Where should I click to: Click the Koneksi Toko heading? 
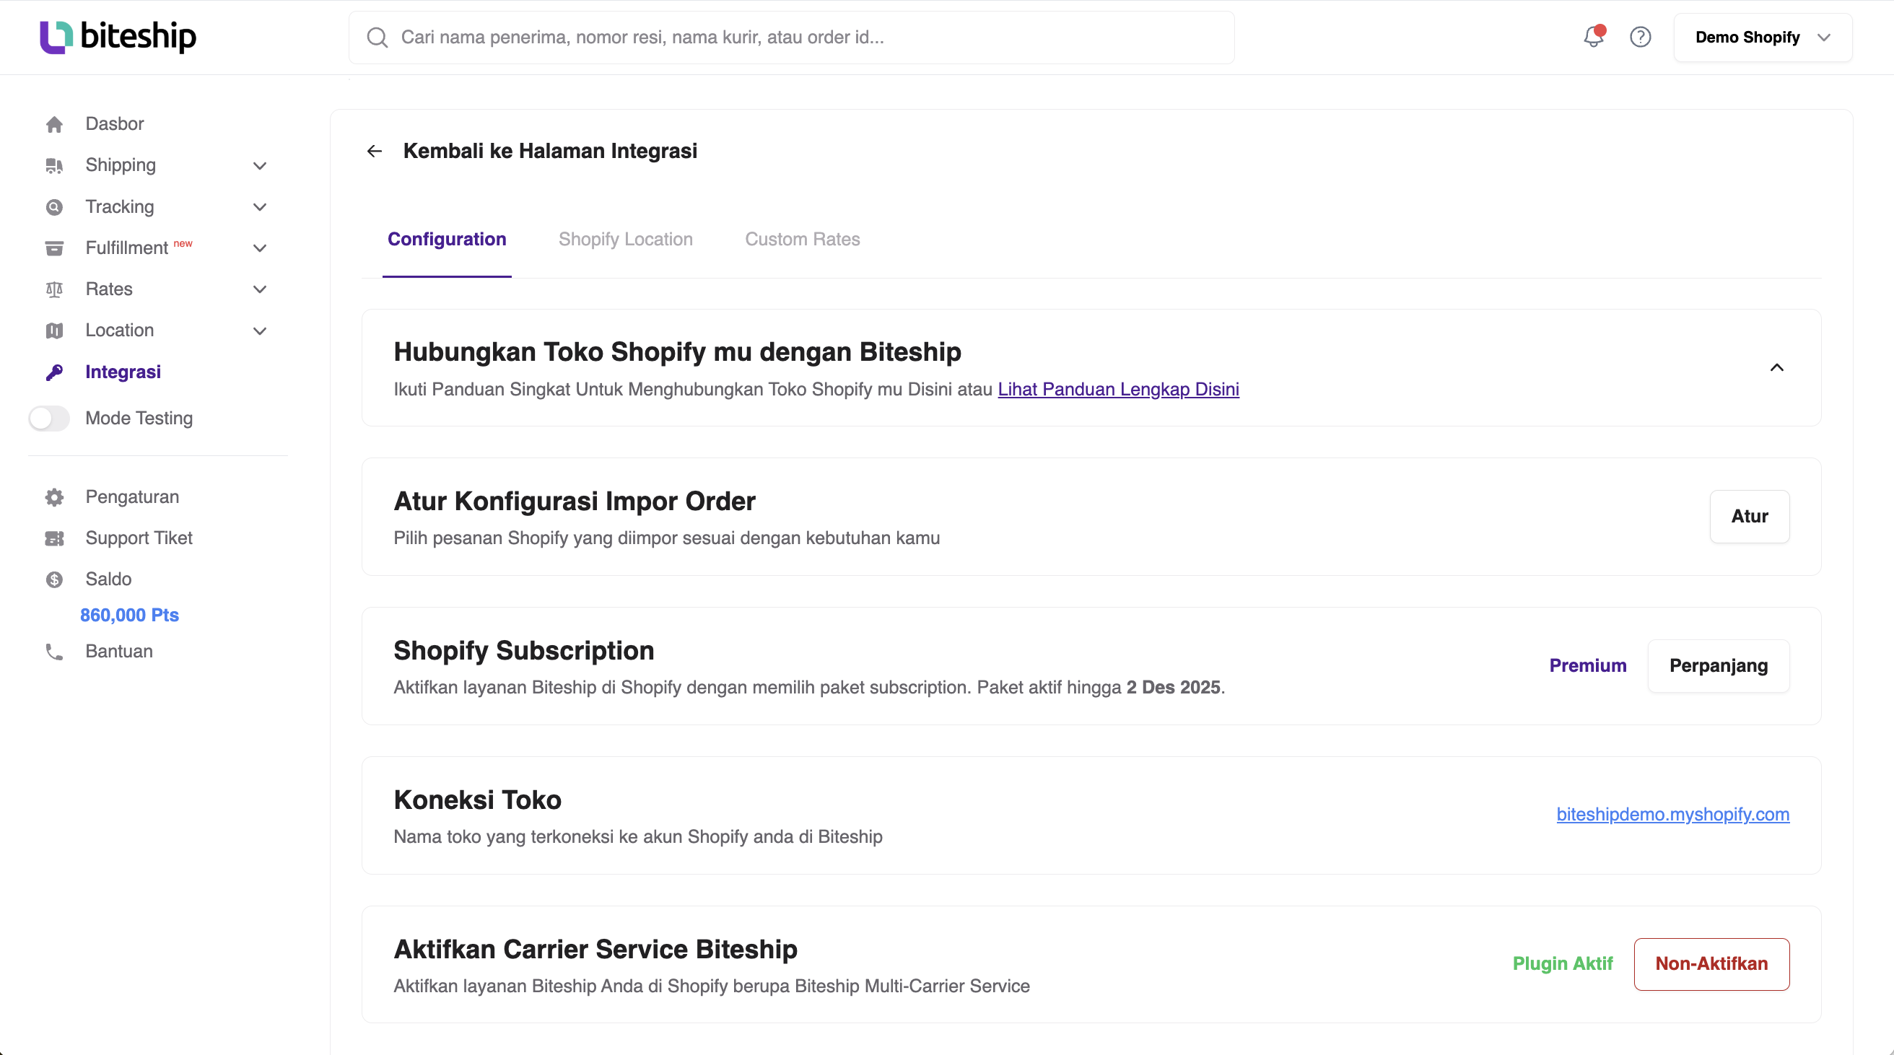pyautogui.click(x=477, y=800)
